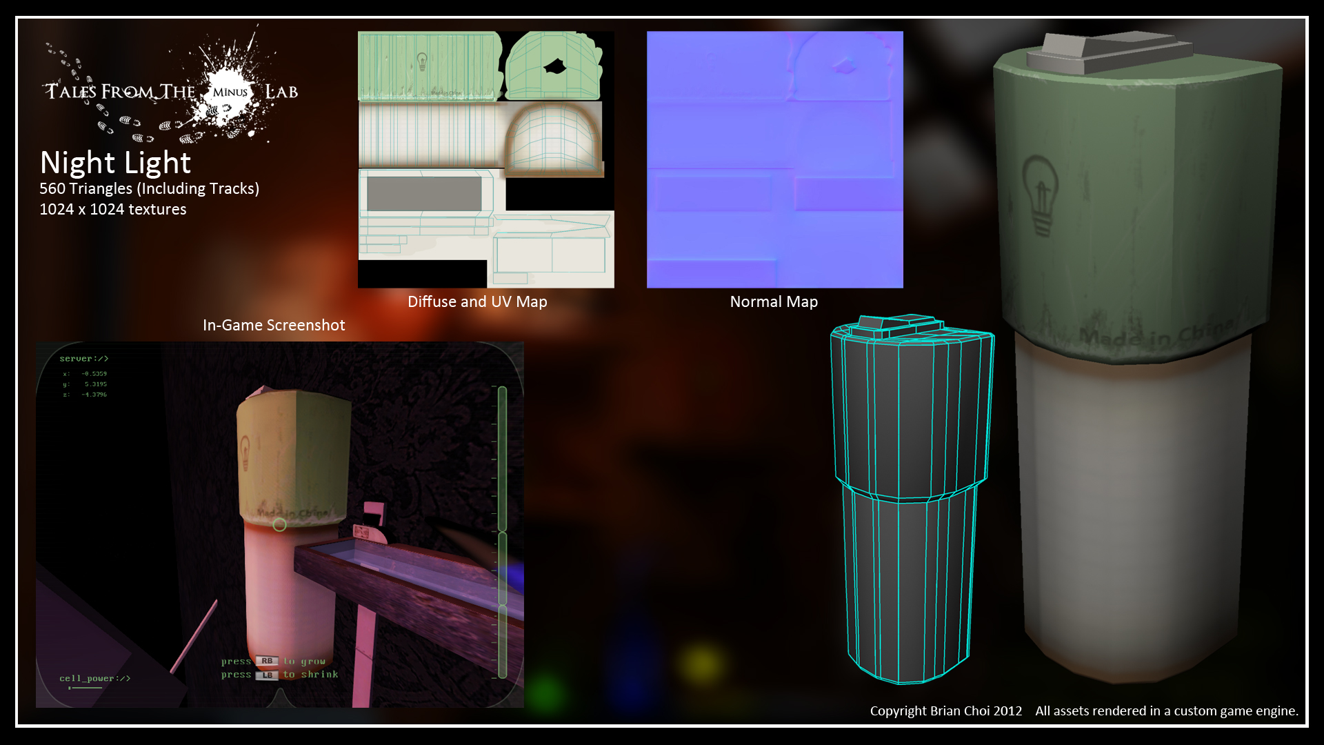Click the 'server:/>' prompt in screenshot
The height and width of the screenshot is (745, 1324).
click(x=84, y=359)
